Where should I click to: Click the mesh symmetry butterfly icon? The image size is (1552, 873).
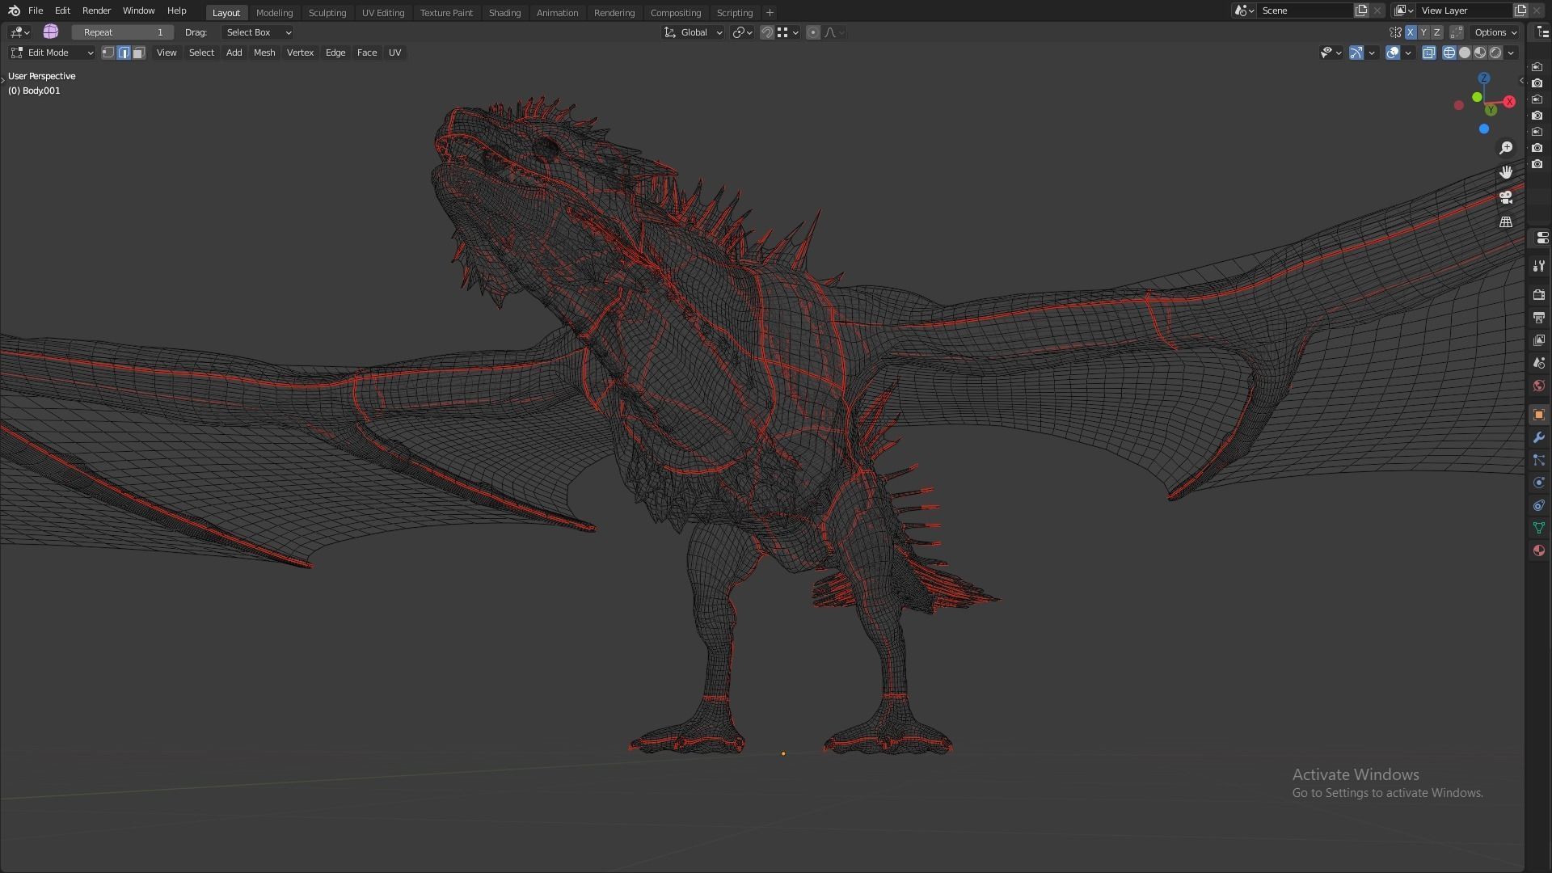[x=1395, y=32]
